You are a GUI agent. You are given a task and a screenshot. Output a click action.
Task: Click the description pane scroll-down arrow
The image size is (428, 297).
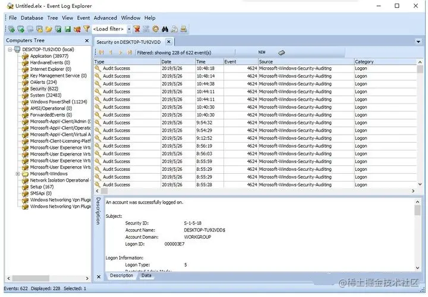tap(418, 268)
